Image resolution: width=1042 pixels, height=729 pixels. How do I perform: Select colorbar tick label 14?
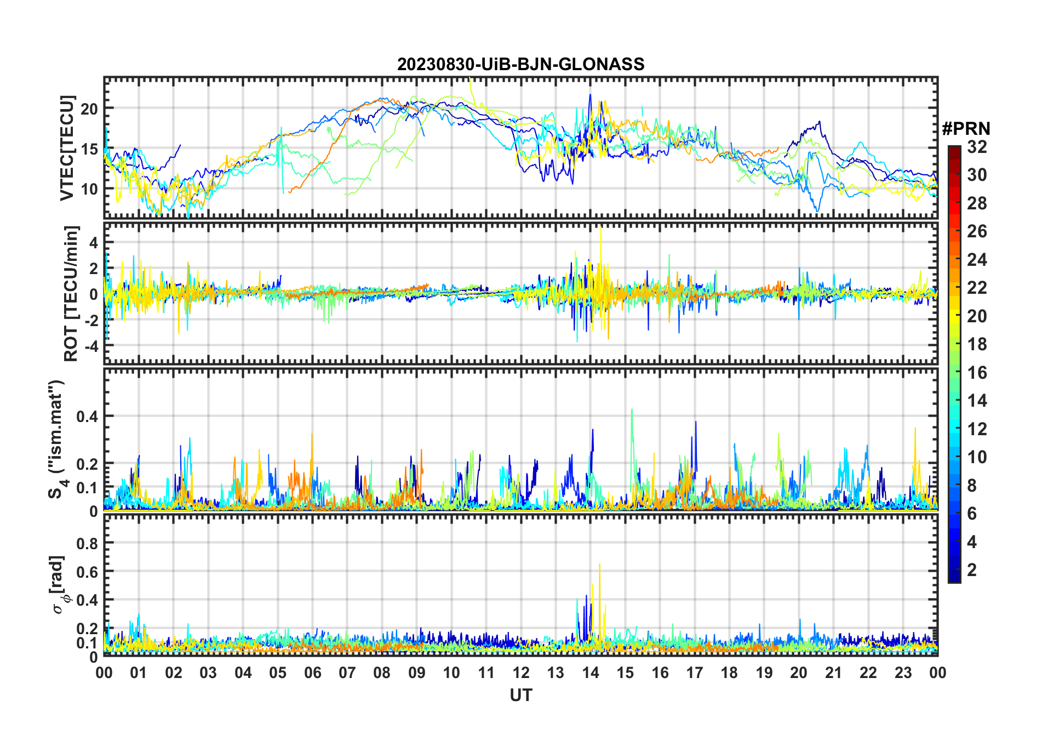976,401
